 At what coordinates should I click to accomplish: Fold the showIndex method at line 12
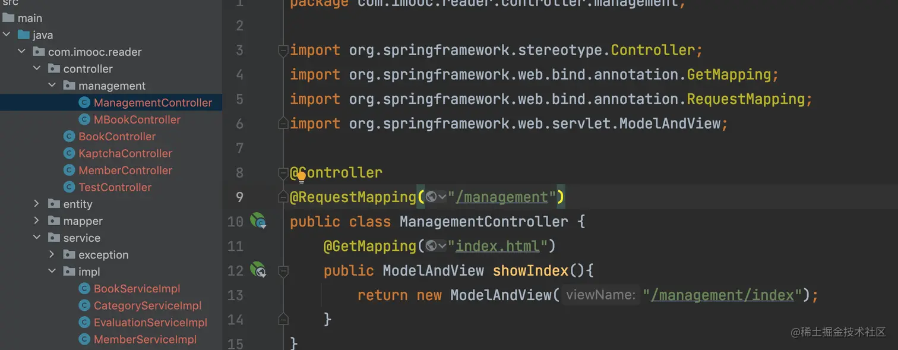pos(283,271)
